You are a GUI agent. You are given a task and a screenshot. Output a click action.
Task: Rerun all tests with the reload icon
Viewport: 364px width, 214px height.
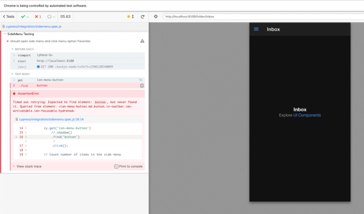tap(142, 17)
